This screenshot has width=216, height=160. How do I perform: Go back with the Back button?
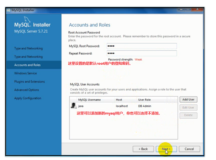[x=143, y=149]
